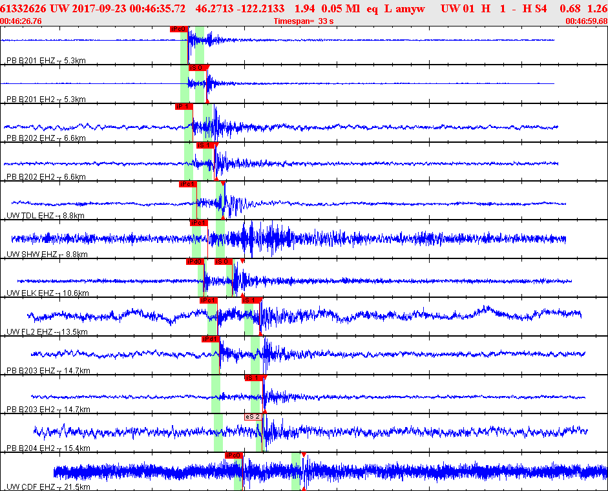Screen dimensions: 608x491
Task: Click the red triangle marker atop UW TDL trace
Action: click(x=223, y=183)
